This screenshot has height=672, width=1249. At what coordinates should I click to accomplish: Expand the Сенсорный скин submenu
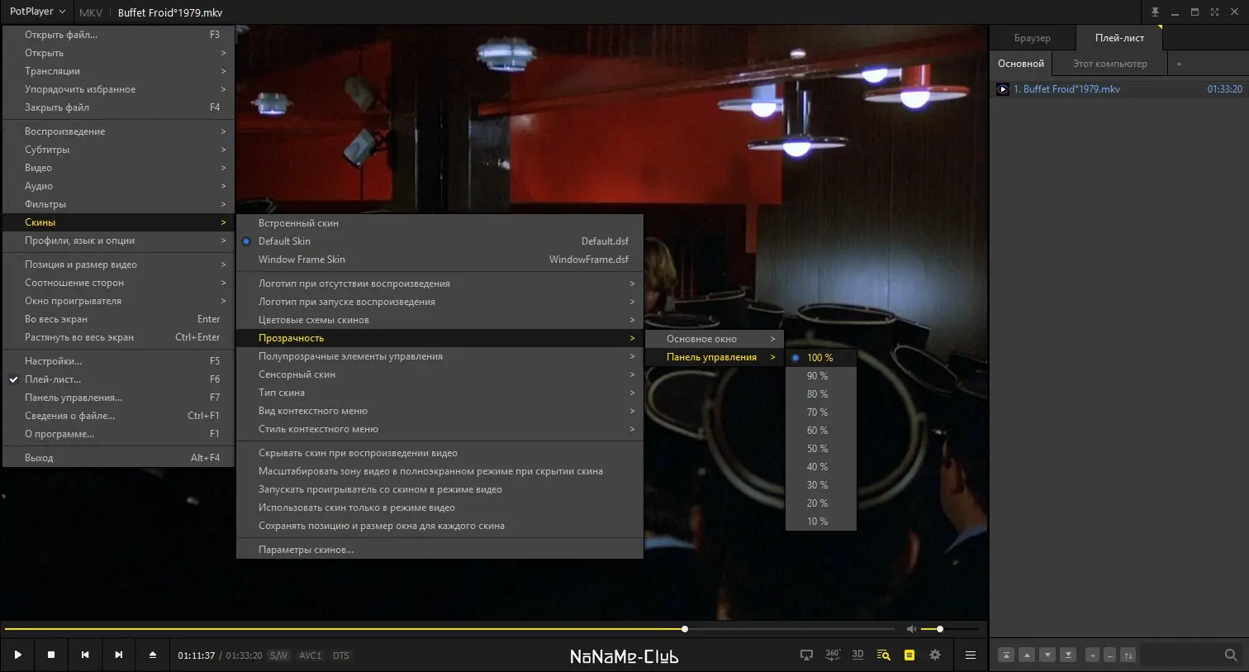439,374
